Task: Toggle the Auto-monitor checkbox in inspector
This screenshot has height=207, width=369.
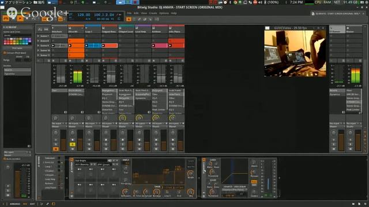Action: 5,159
